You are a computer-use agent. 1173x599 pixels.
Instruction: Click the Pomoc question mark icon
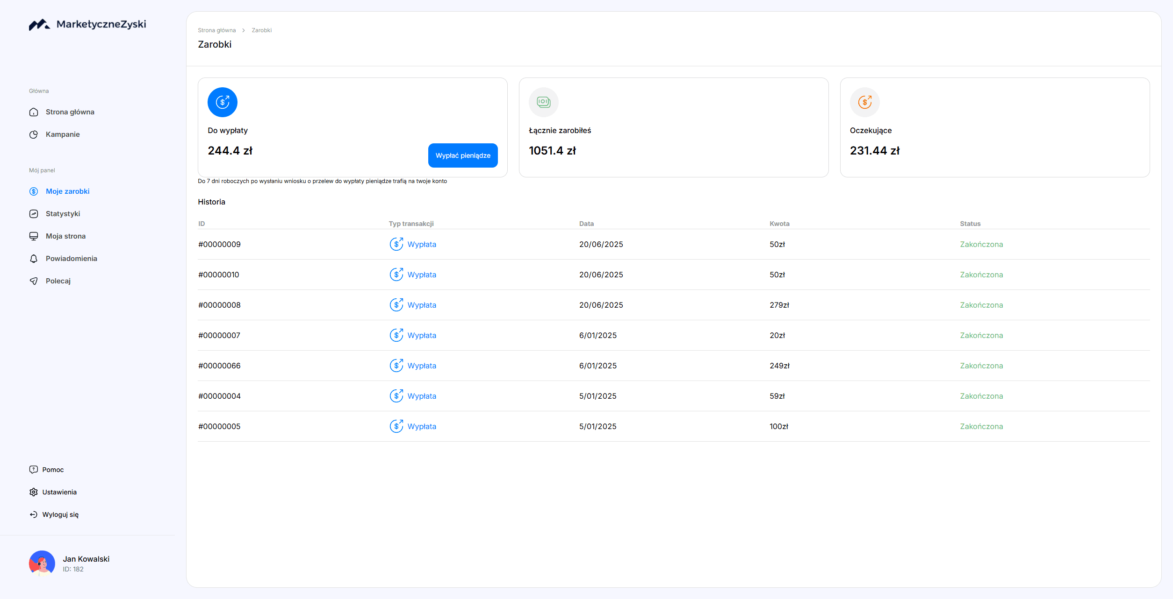[x=34, y=470]
